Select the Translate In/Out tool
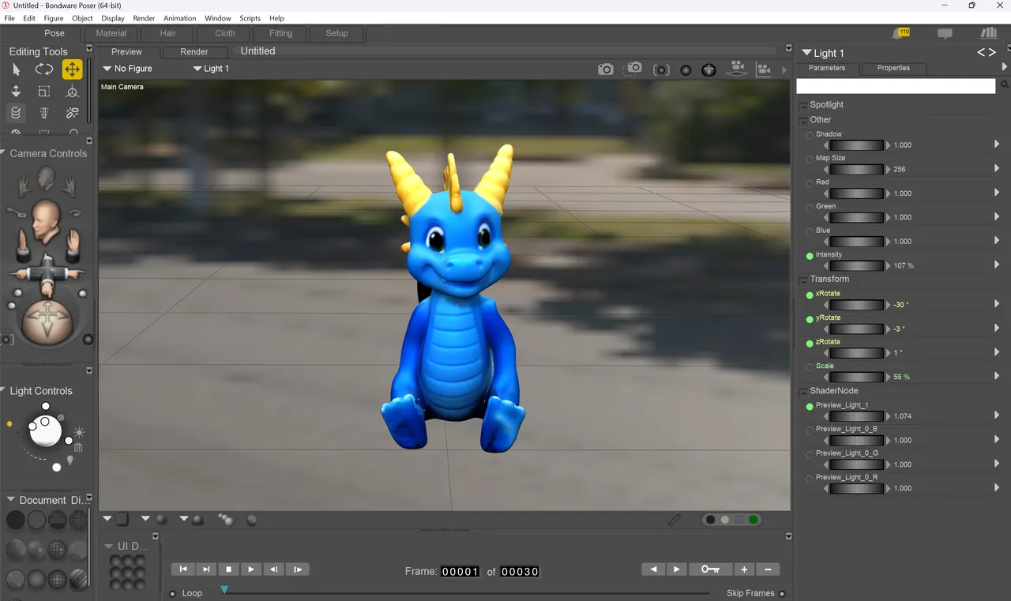 [16, 92]
